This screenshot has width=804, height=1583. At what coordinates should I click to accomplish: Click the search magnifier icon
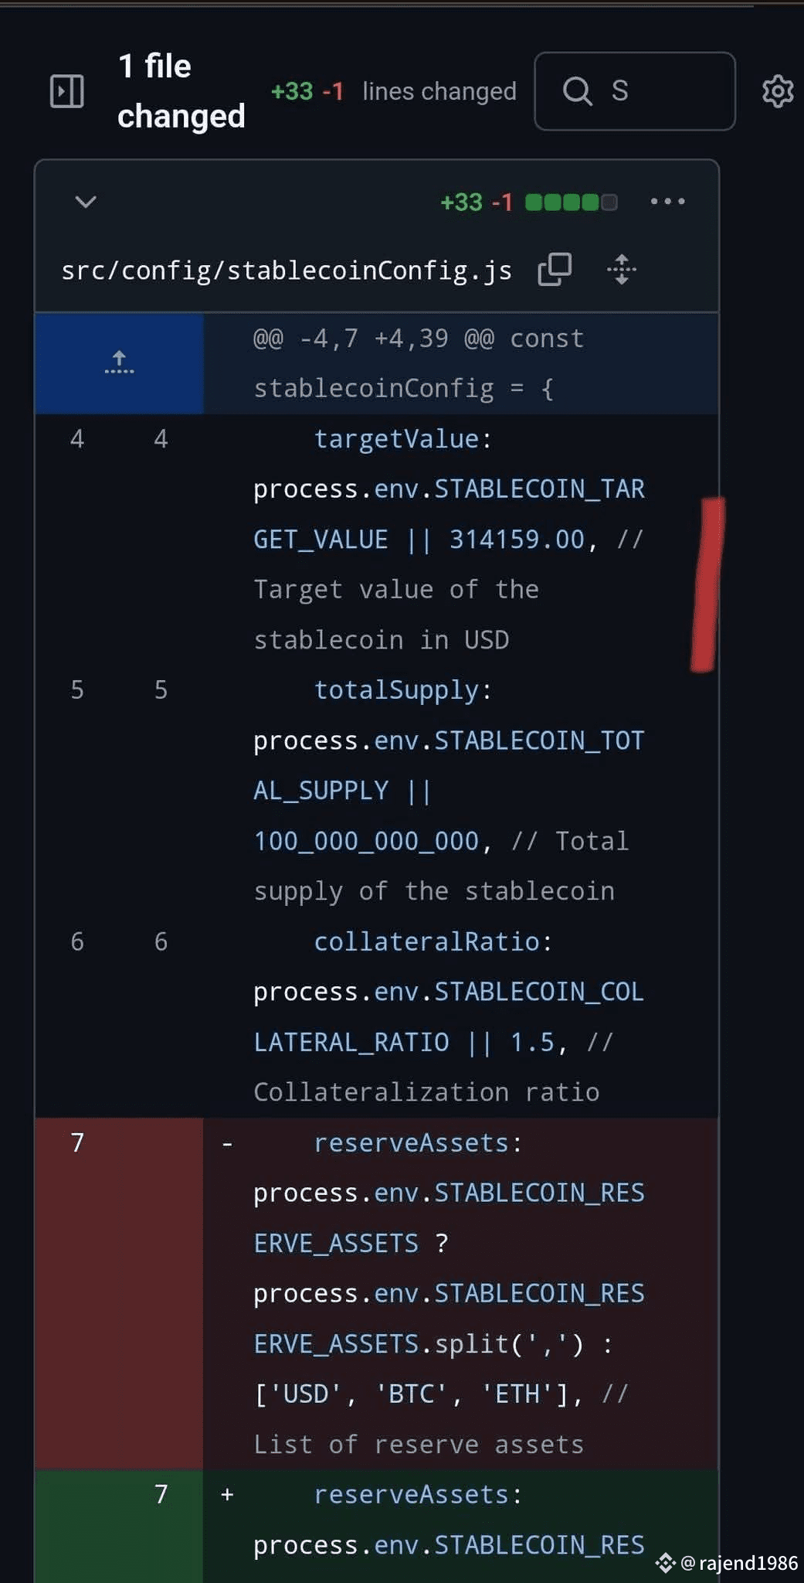click(577, 91)
